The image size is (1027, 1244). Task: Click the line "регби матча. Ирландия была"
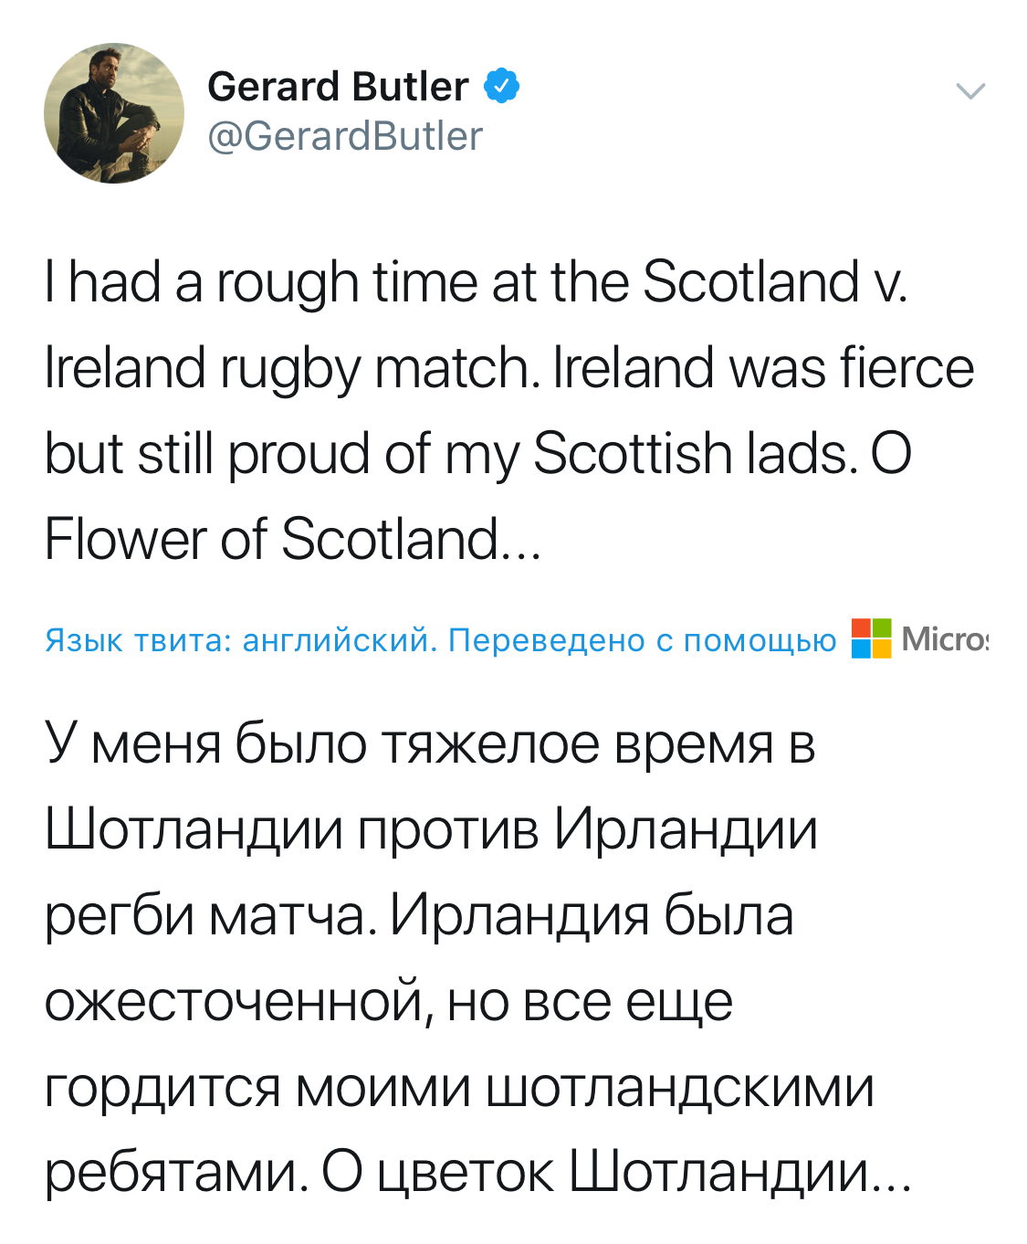pos(419,915)
